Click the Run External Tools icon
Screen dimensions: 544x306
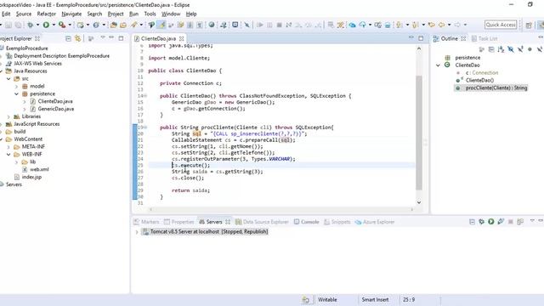point(62,25)
